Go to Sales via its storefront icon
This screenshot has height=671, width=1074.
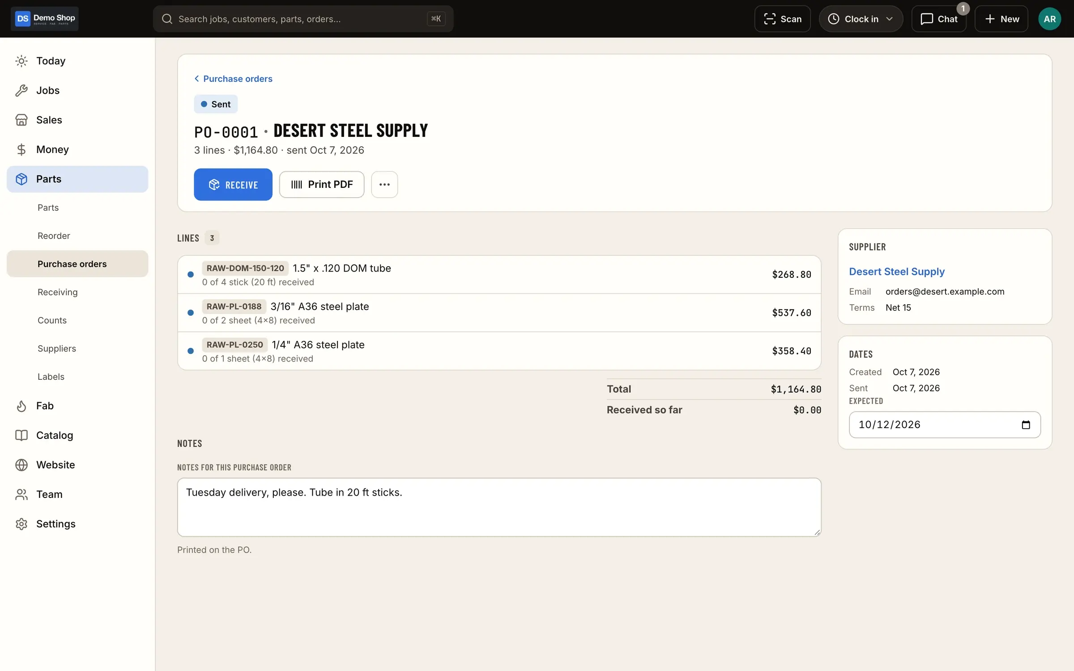coord(21,120)
